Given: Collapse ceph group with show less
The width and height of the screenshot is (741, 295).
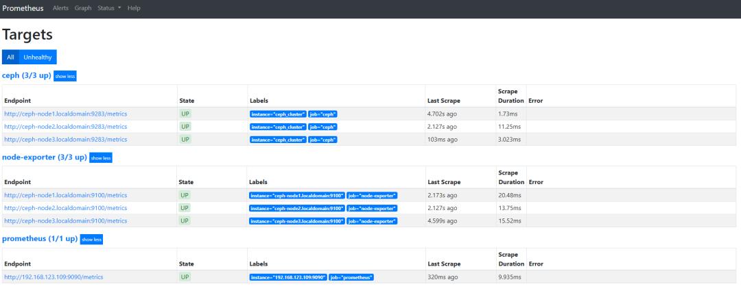Looking at the screenshot, I should (64, 77).
